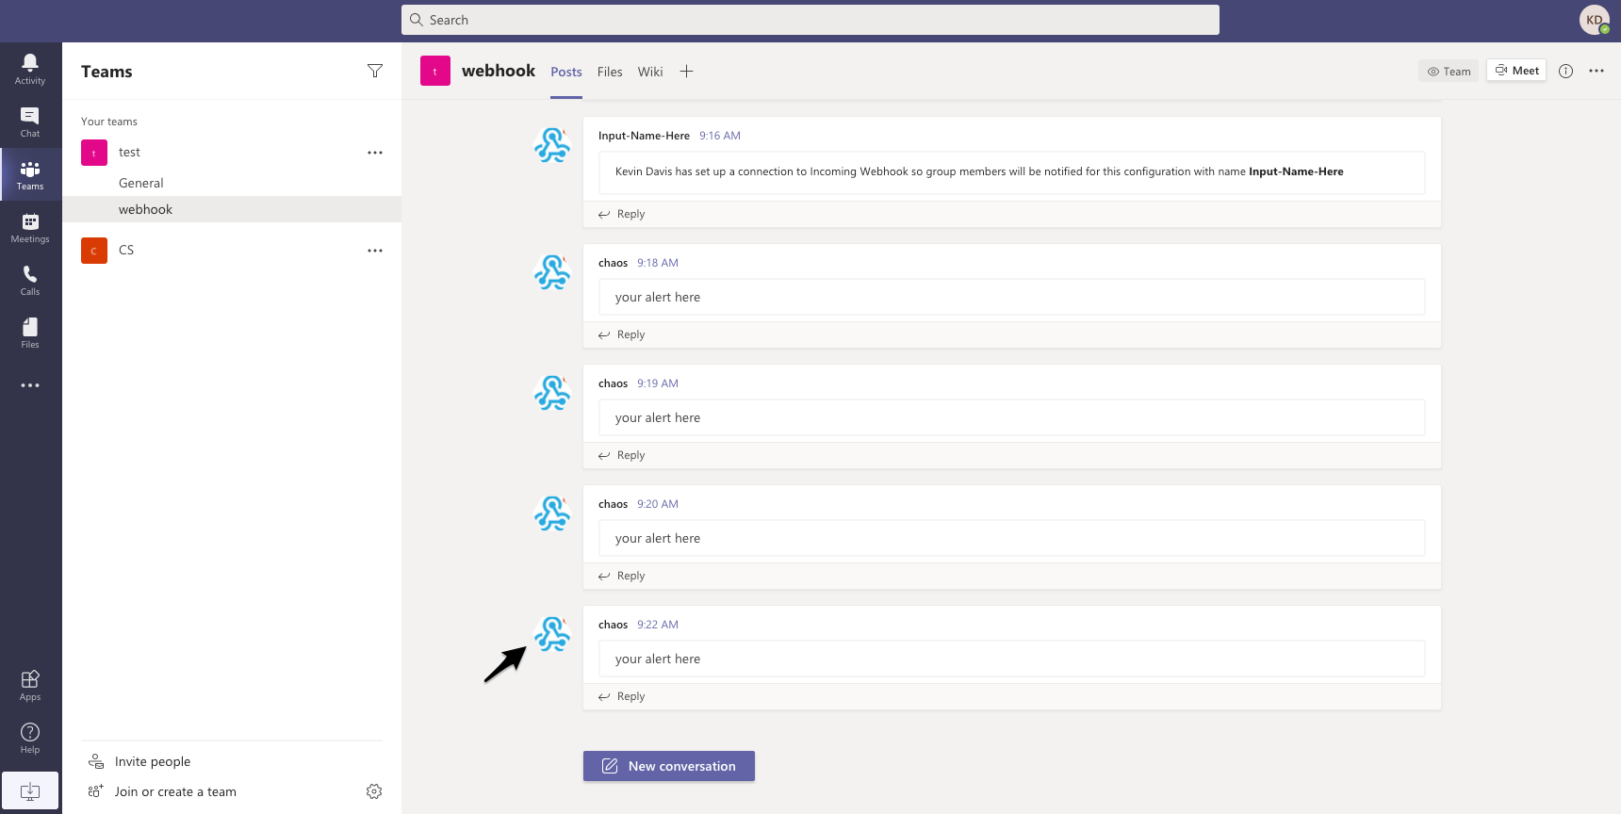
Task: Click chaos avatar on 9:22 AM post
Action: (x=552, y=634)
